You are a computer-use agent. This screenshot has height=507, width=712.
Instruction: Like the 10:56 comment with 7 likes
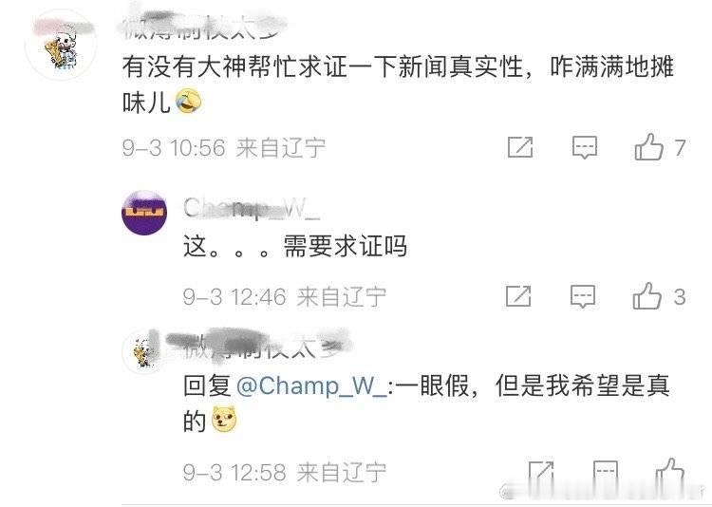pos(649,147)
